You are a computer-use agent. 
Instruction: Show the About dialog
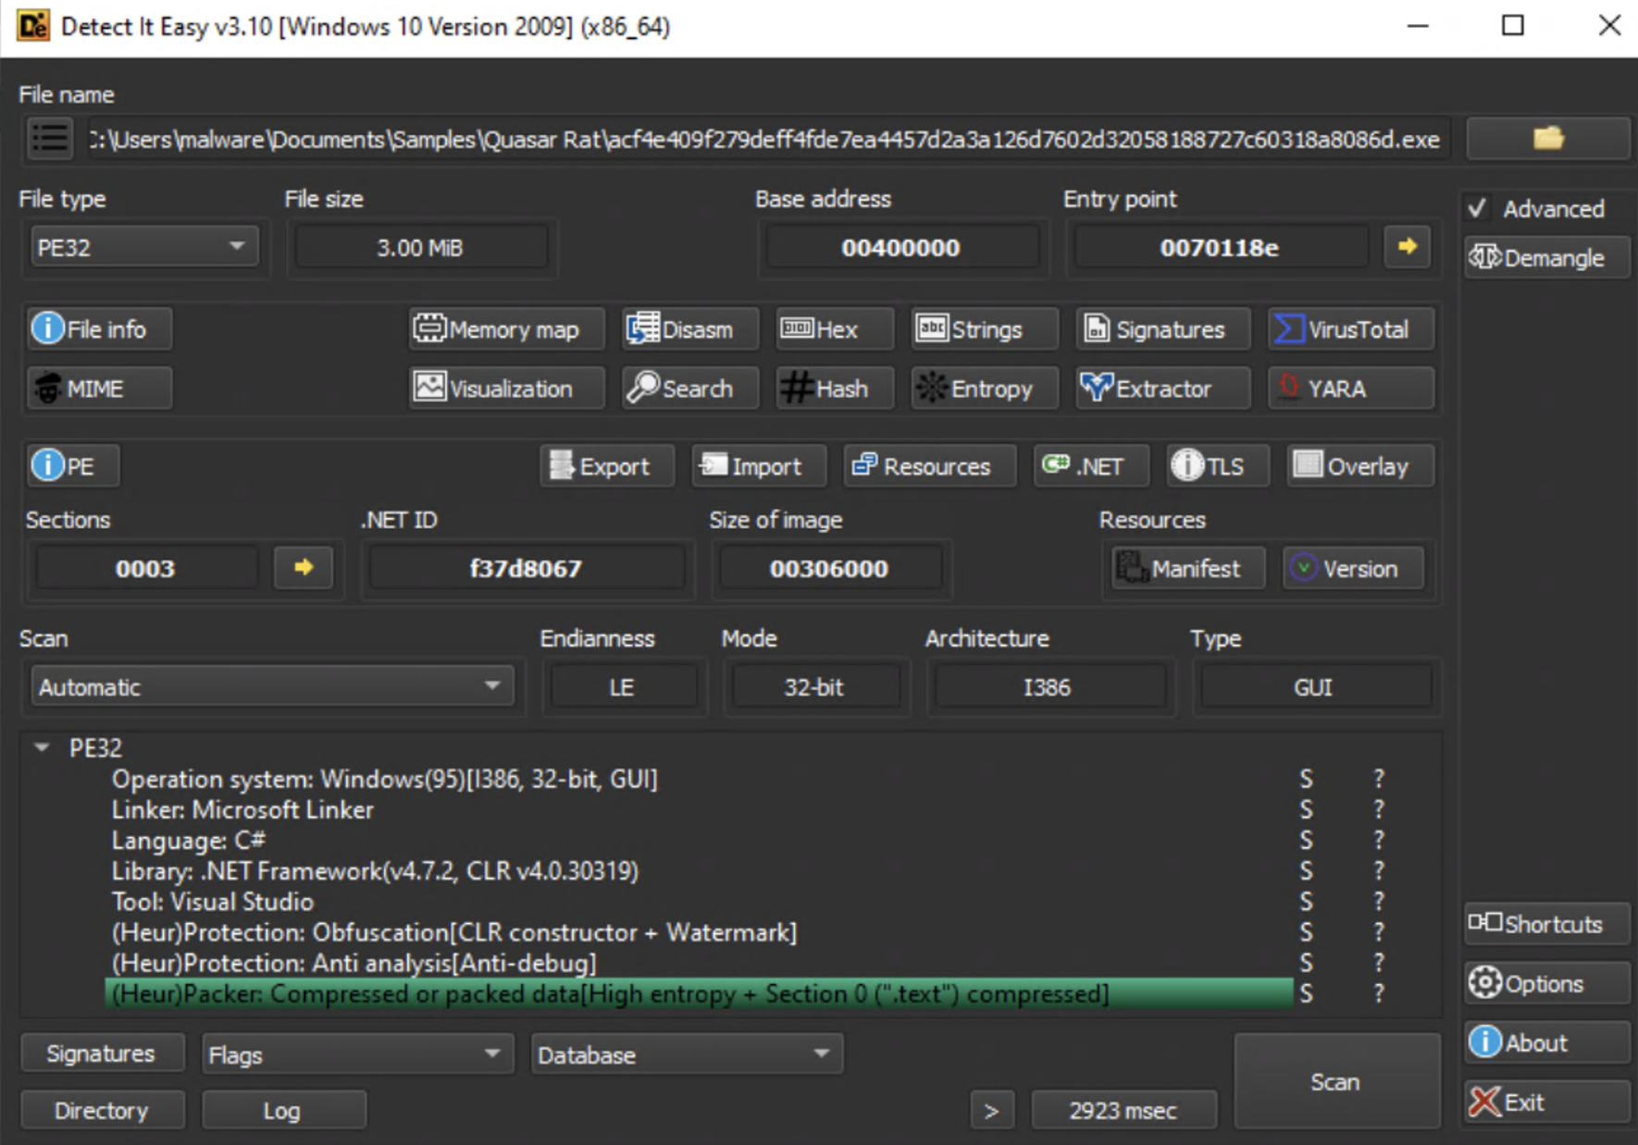pos(1547,1042)
